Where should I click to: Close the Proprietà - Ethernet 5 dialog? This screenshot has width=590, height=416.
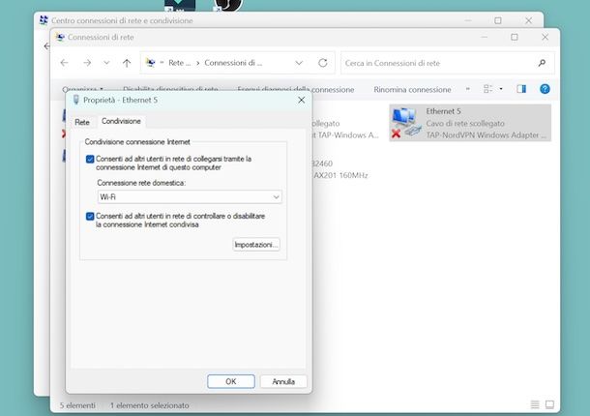click(302, 100)
